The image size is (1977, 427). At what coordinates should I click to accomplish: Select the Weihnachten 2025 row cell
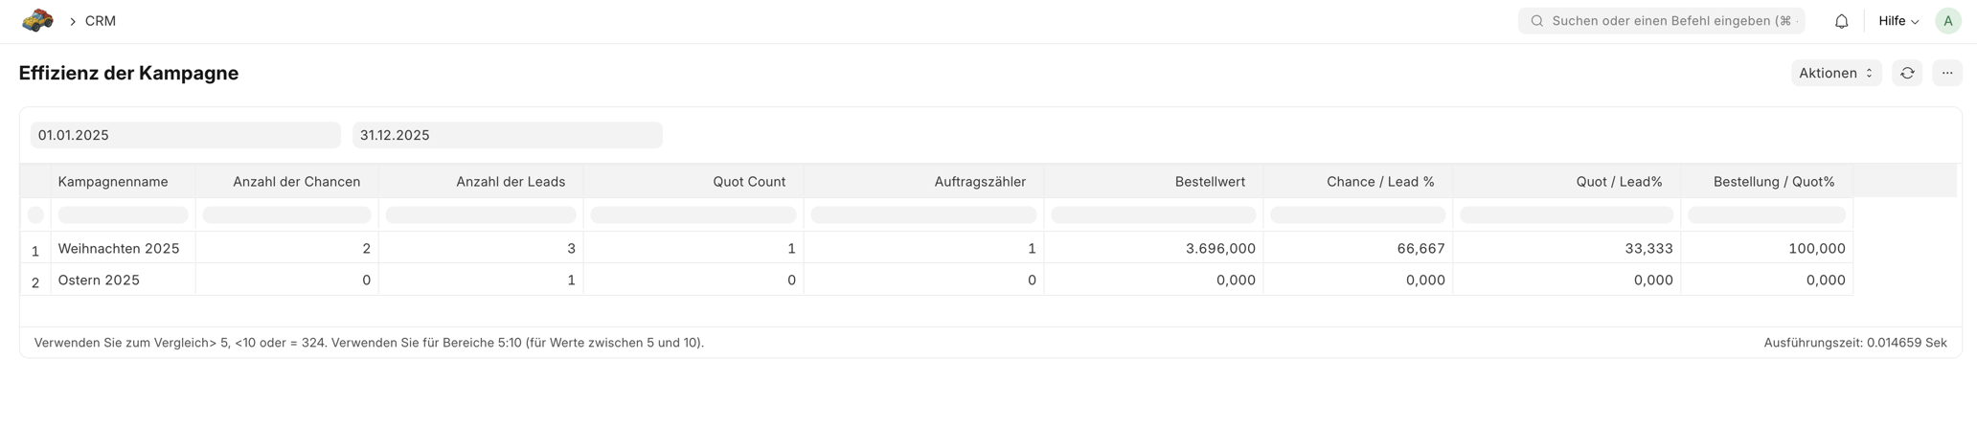(119, 249)
